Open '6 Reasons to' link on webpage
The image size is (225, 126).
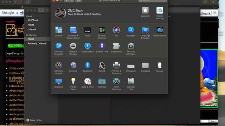[x=16, y=86]
